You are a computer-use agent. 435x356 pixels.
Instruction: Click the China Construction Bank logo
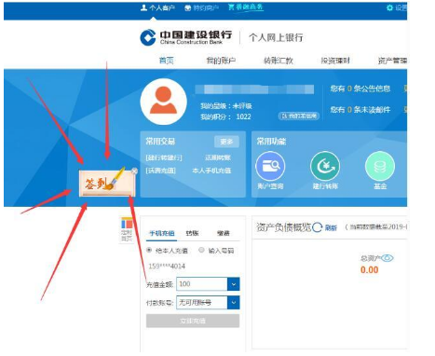[x=186, y=37]
